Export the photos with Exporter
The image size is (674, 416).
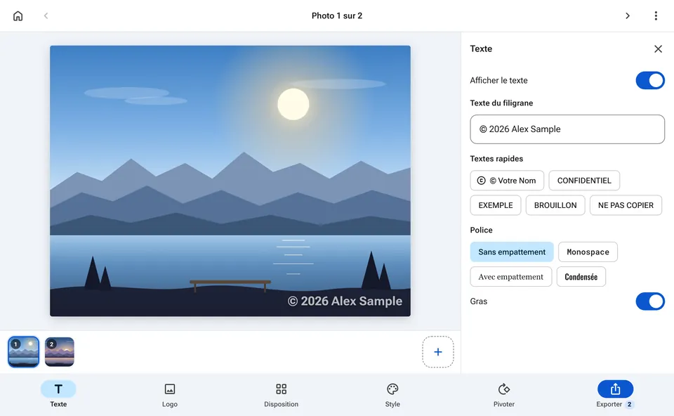point(615,394)
